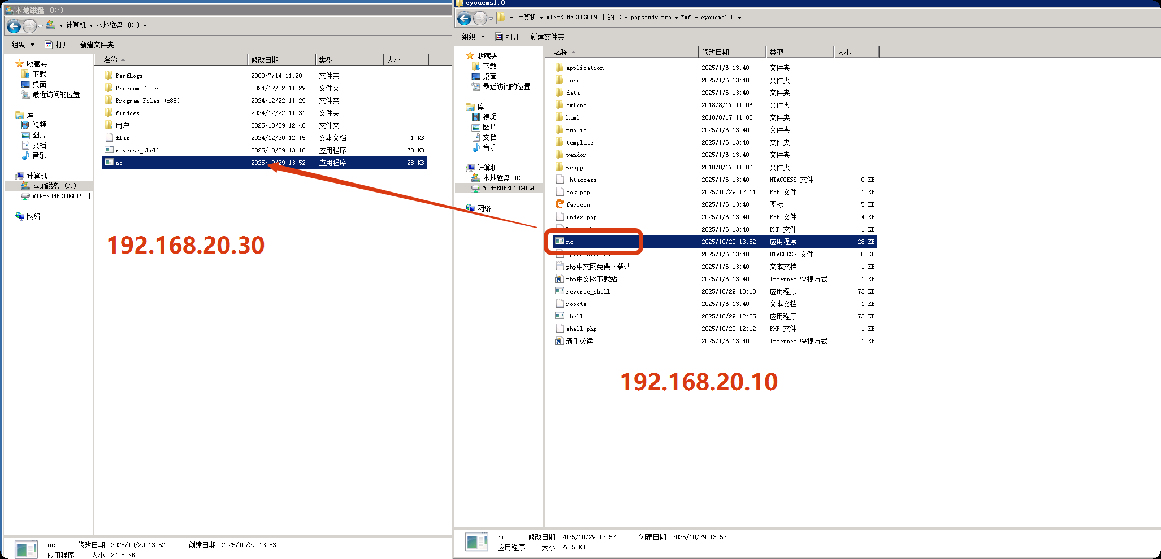Open the favicon icon file
Viewport: 1161px width, 559px height.
(560, 204)
